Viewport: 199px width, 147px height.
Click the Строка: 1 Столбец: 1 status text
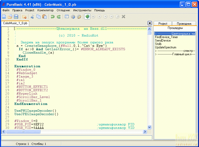point(31,144)
